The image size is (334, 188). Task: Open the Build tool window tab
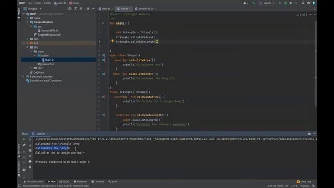click(113, 182)
